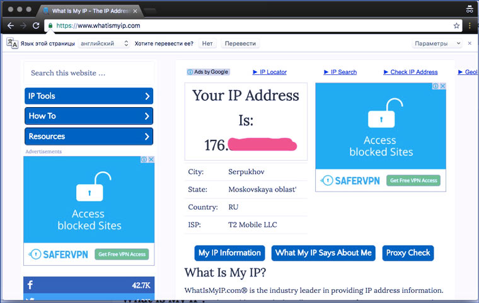Screen dimensions: 479x303
Task: Reload the page with the refresh icon
Action: click(x=36, y=26)
